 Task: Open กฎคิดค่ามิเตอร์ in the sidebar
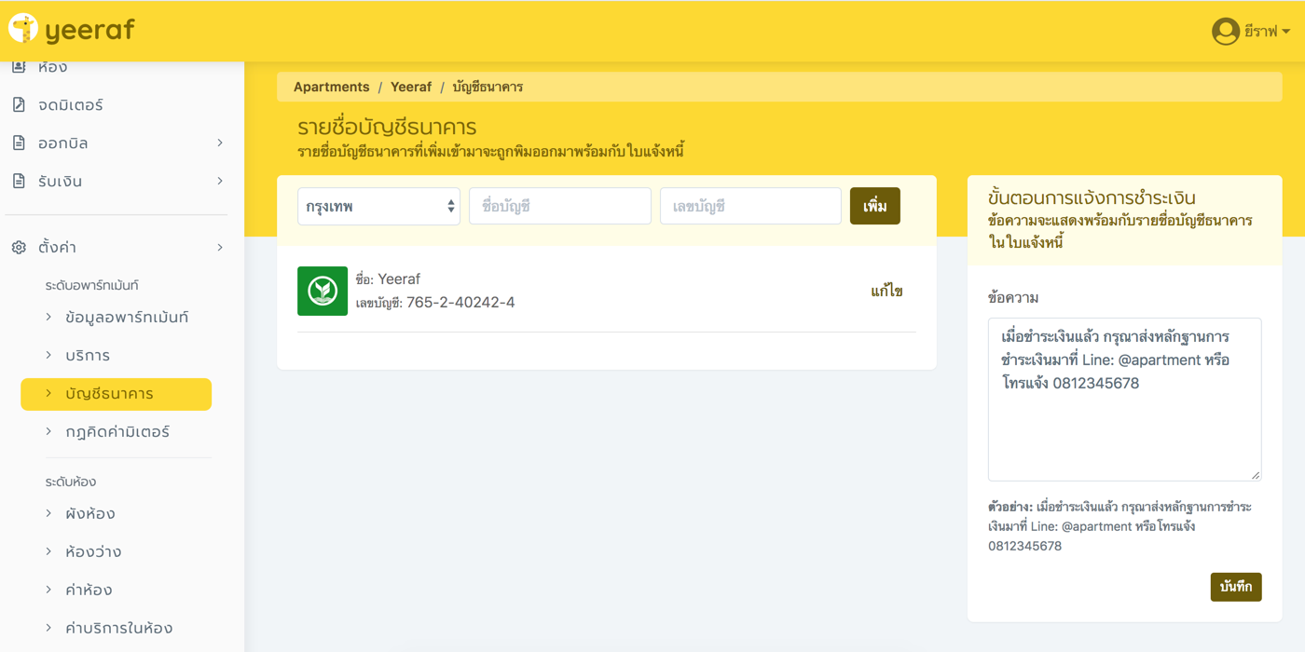coord(117,432)
